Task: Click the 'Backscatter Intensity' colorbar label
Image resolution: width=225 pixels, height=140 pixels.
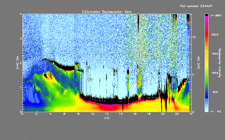Action: (x=220, y=63)
